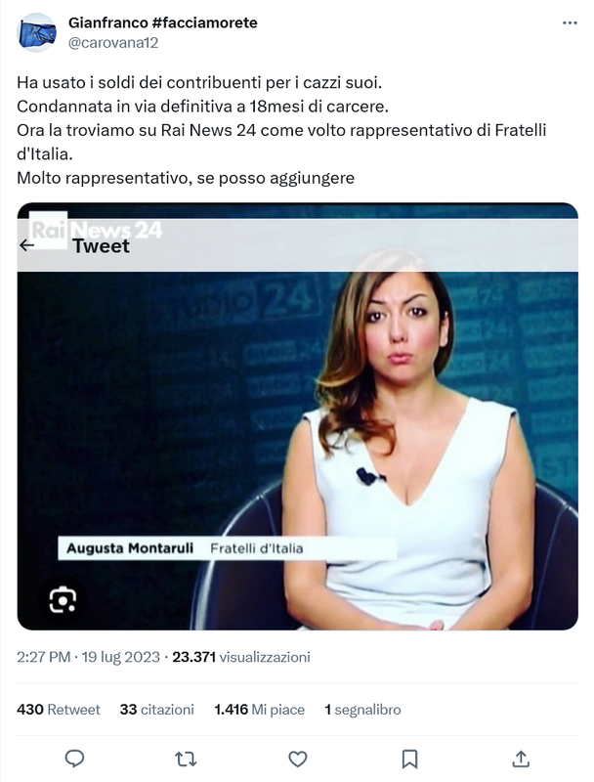The height and width of the screenshot is (782, 594).
Task: Open the share icon menu
Action: pyautogui.click(x=522, y=759)
